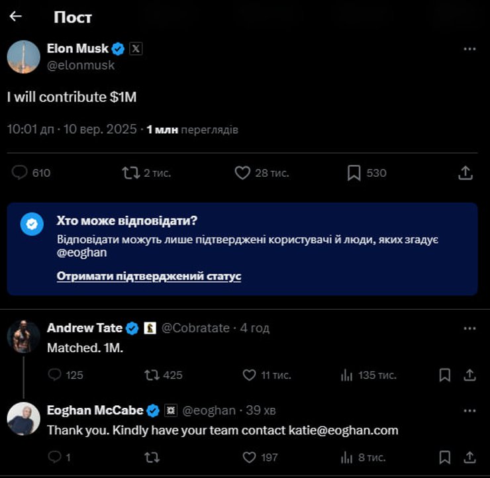Open more options on Andrew Tate's reply
The width and height of the screenshot is (490, 478).
(469, 328)
